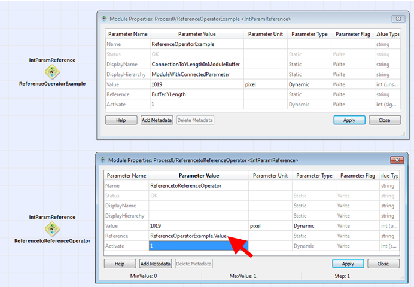
Task: Close the ReferenceOperatorExample properties dialog via X
Action: coord(396,19)
